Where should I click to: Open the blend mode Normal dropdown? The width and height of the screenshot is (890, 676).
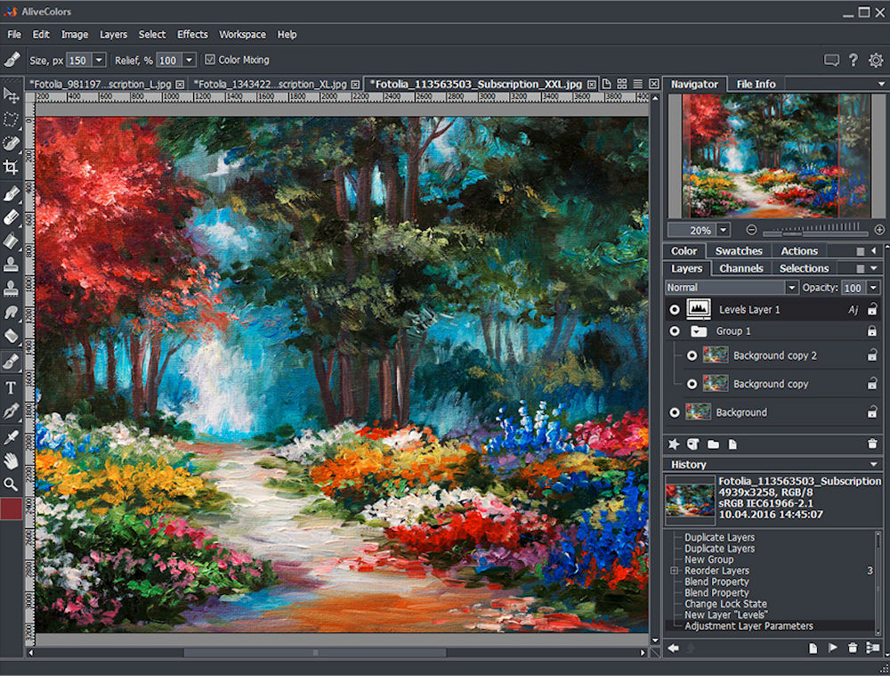click(791, 288)
